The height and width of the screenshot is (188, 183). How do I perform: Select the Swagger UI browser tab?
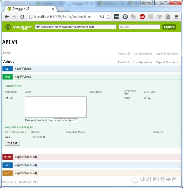[30, 9]
